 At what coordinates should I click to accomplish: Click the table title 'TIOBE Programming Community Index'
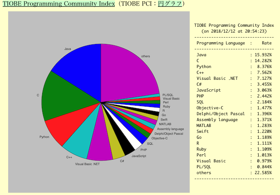234,25
